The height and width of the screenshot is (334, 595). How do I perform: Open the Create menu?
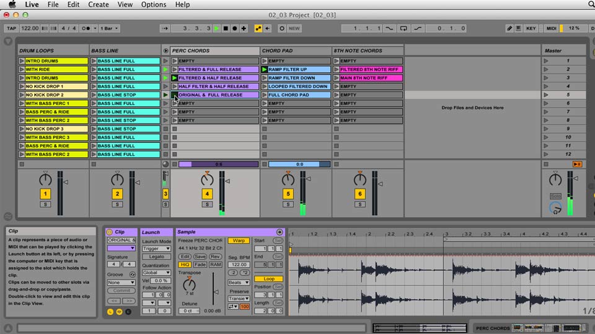tap(99, 4)
